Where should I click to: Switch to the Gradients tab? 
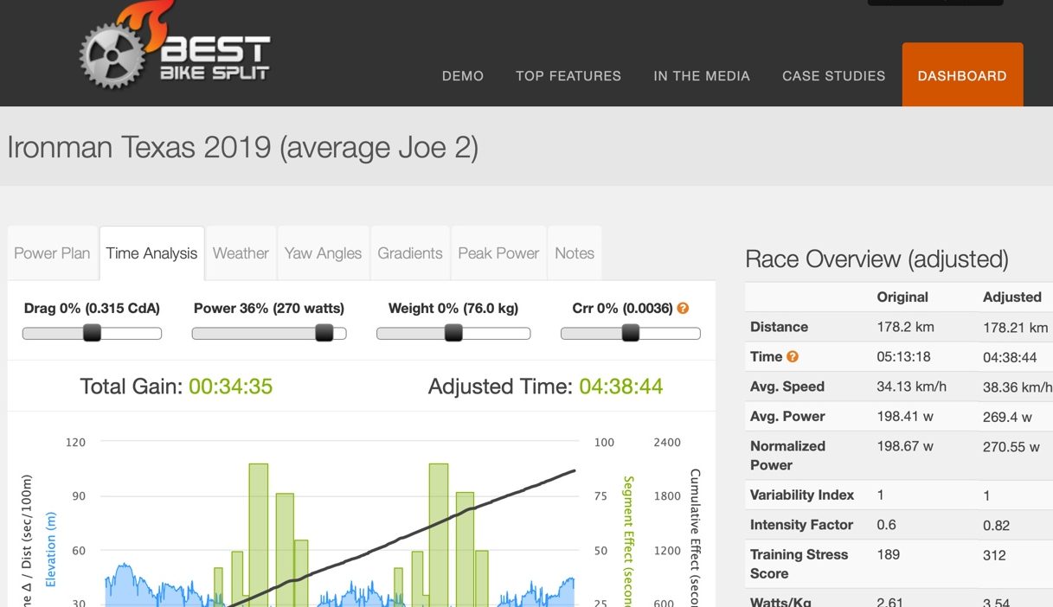click(409, 253)
